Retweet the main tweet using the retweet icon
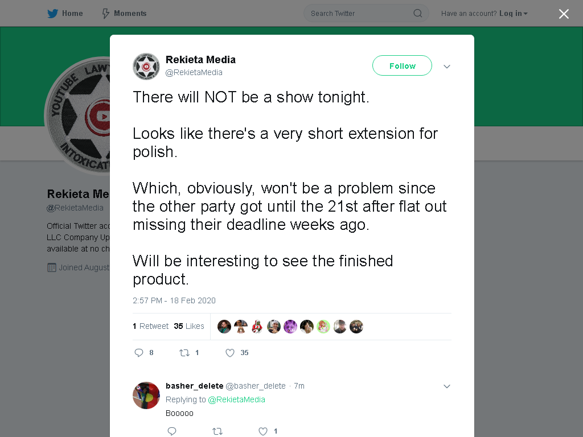 coord(184,353)
